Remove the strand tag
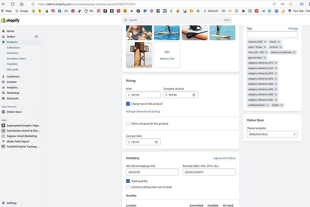Viewport: 310px width, 207px height. tap(279, 42)
